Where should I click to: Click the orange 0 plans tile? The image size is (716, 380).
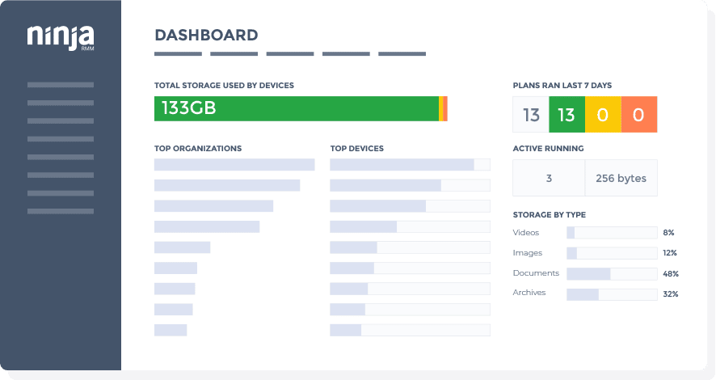638,115
